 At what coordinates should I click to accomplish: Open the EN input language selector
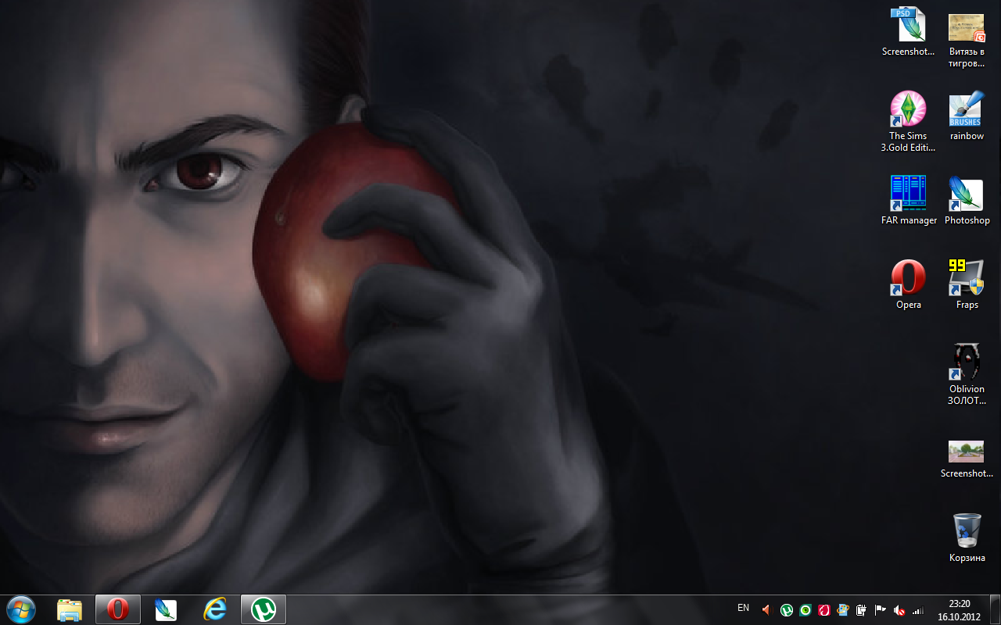[743, 608]
